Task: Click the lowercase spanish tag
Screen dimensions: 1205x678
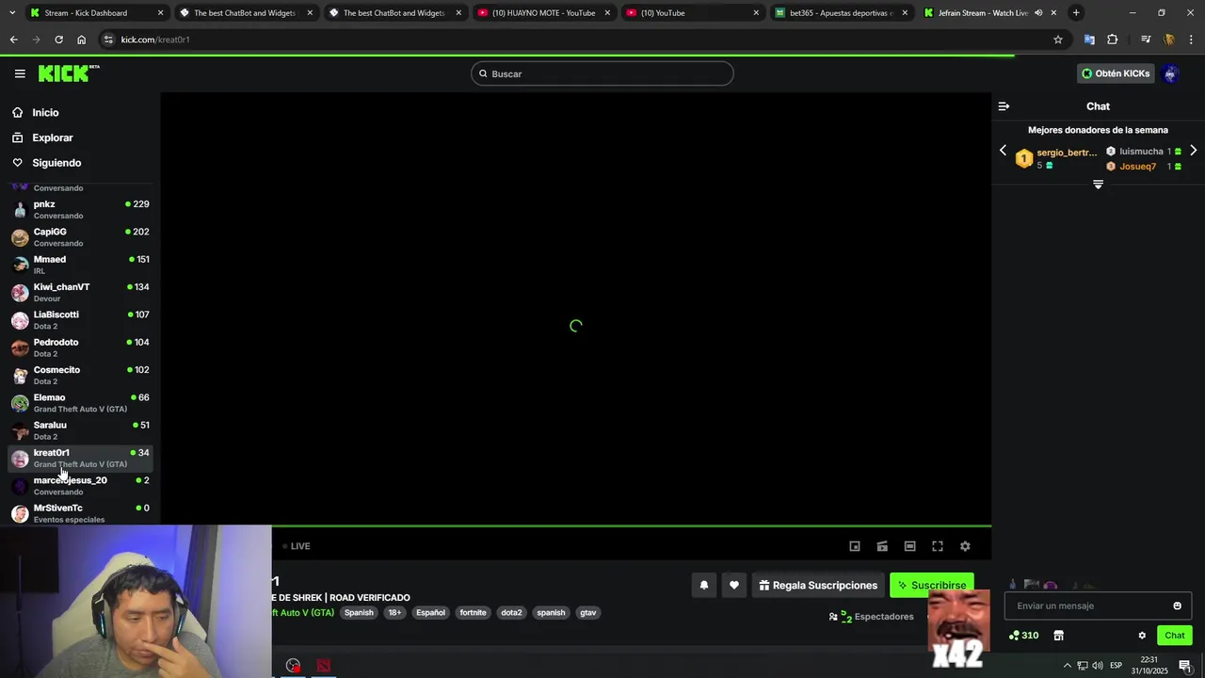Action: click(551, 613)
